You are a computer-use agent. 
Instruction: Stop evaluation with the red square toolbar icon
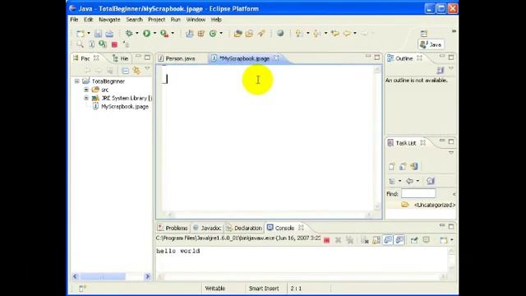pyautogui.click(x=114, y=44)
